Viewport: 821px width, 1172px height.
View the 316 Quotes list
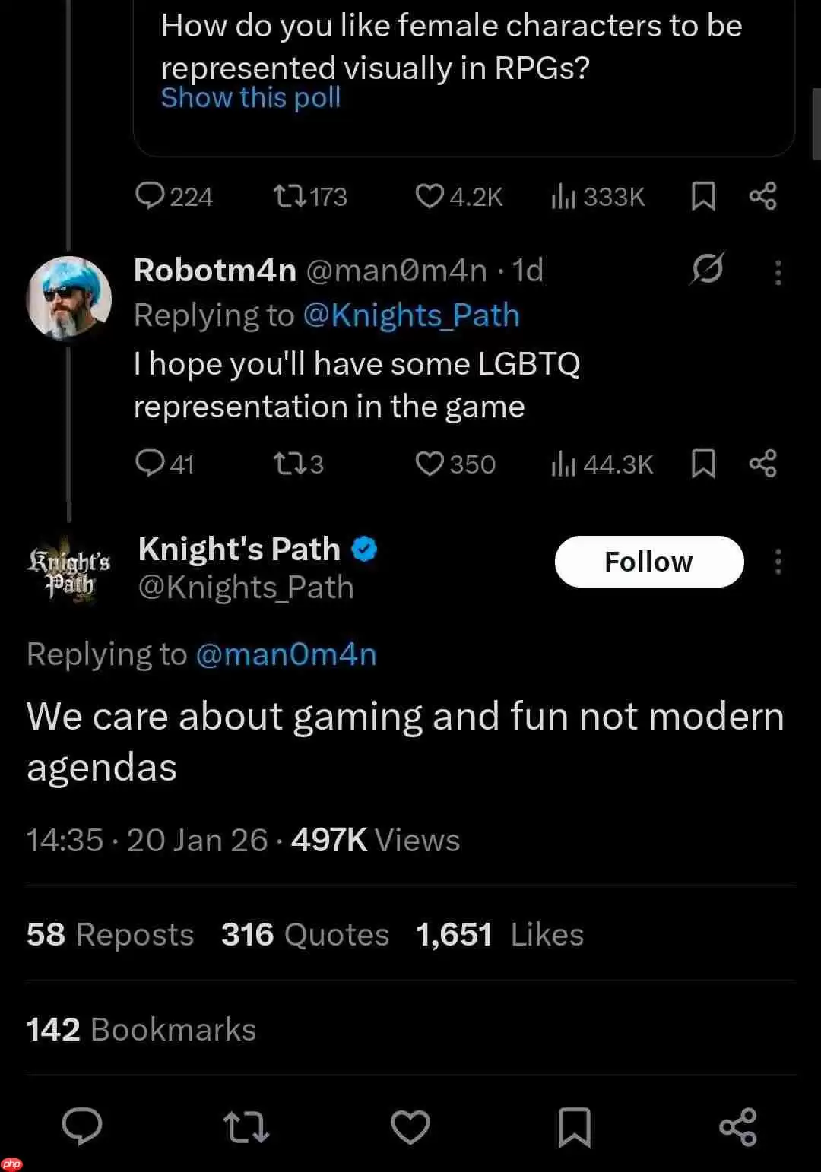[x=305, y=935]
